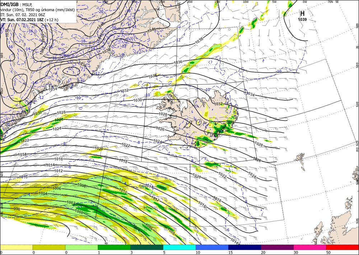The image size is (359, 255).
Task: Click the '998' isobar label
Action: 17,209
